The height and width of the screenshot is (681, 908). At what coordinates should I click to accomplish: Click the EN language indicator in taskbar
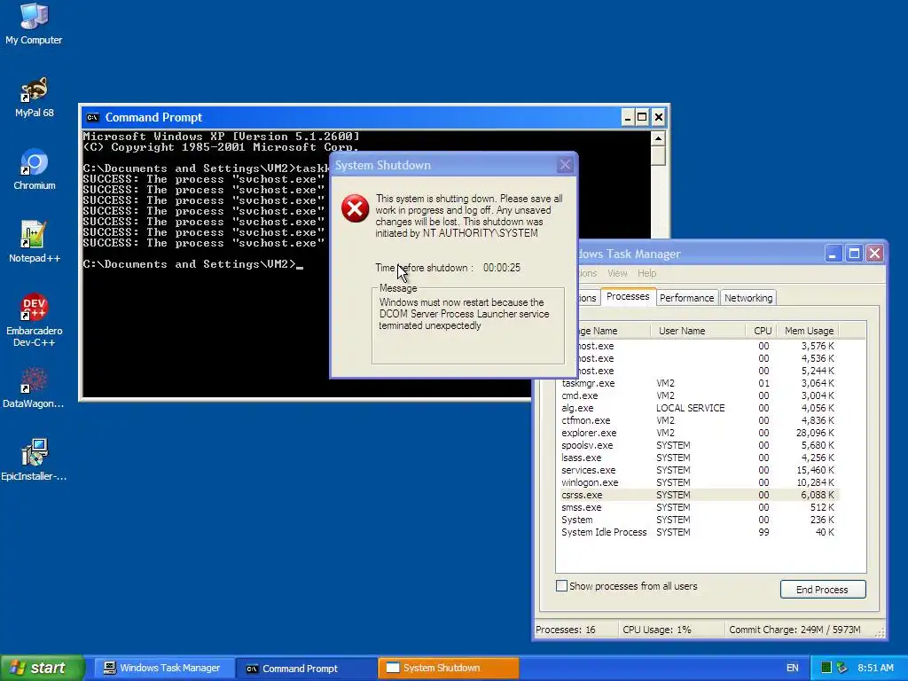click(792, 668)
